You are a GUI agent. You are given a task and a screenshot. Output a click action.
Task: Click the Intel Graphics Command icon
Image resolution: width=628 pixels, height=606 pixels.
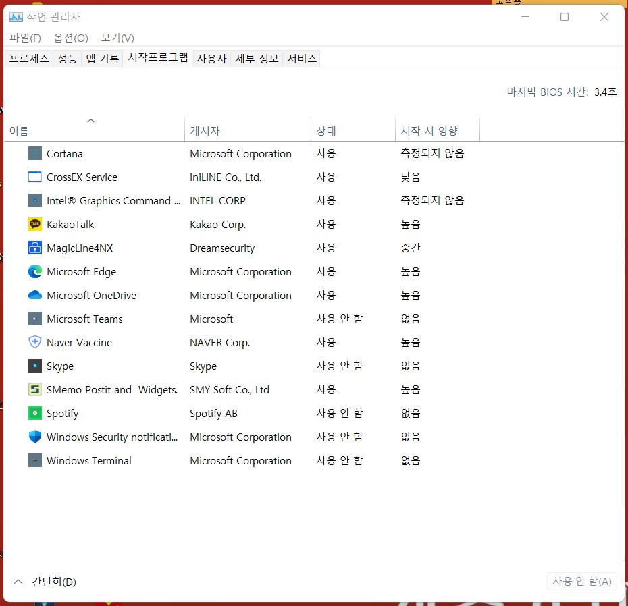(x=35, y=200)
